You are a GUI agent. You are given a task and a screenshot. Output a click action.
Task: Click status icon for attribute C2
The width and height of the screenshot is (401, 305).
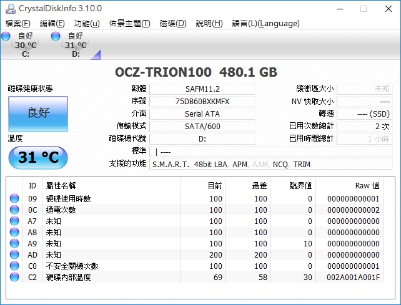(14, 277)
